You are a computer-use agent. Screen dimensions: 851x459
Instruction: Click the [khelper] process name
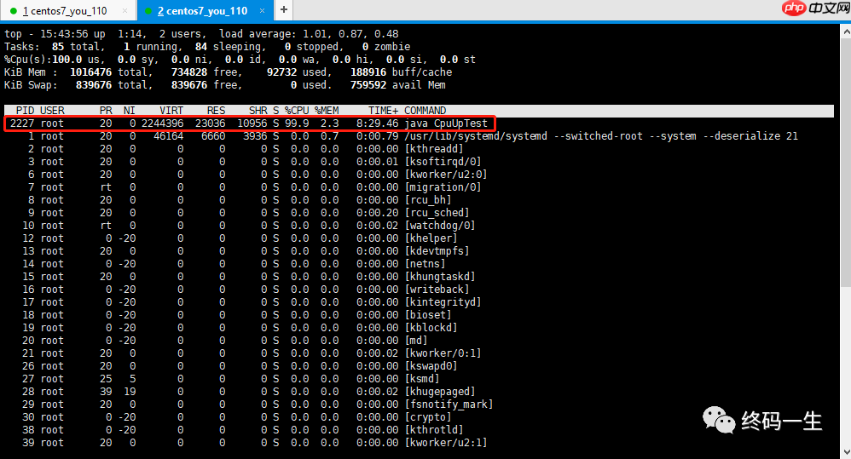431,238
